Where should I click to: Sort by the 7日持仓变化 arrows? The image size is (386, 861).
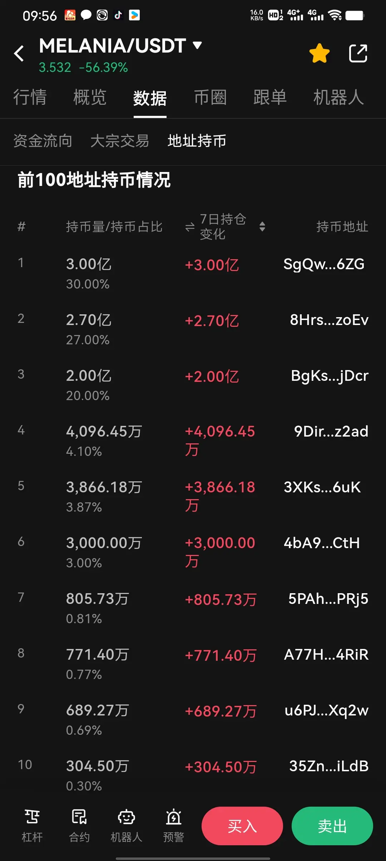(x=262, y=227)
